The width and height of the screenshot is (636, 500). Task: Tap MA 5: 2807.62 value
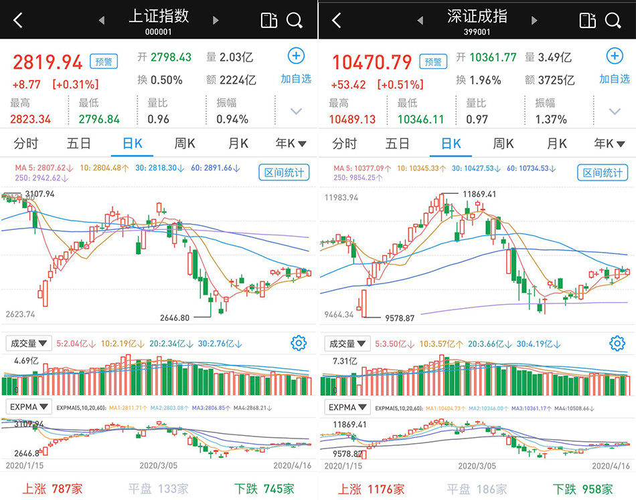[x=44, y=168]
